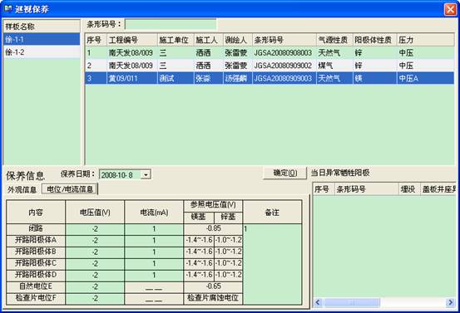Screen dimensions: 460x313
Task: Edit 闭路 voltage value cell
Action: [x=95, y=229]
